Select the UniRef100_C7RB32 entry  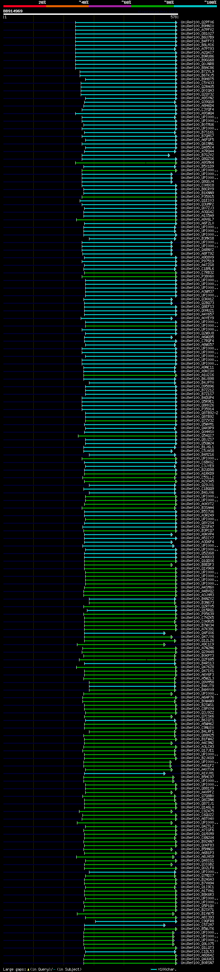point(197,272)
